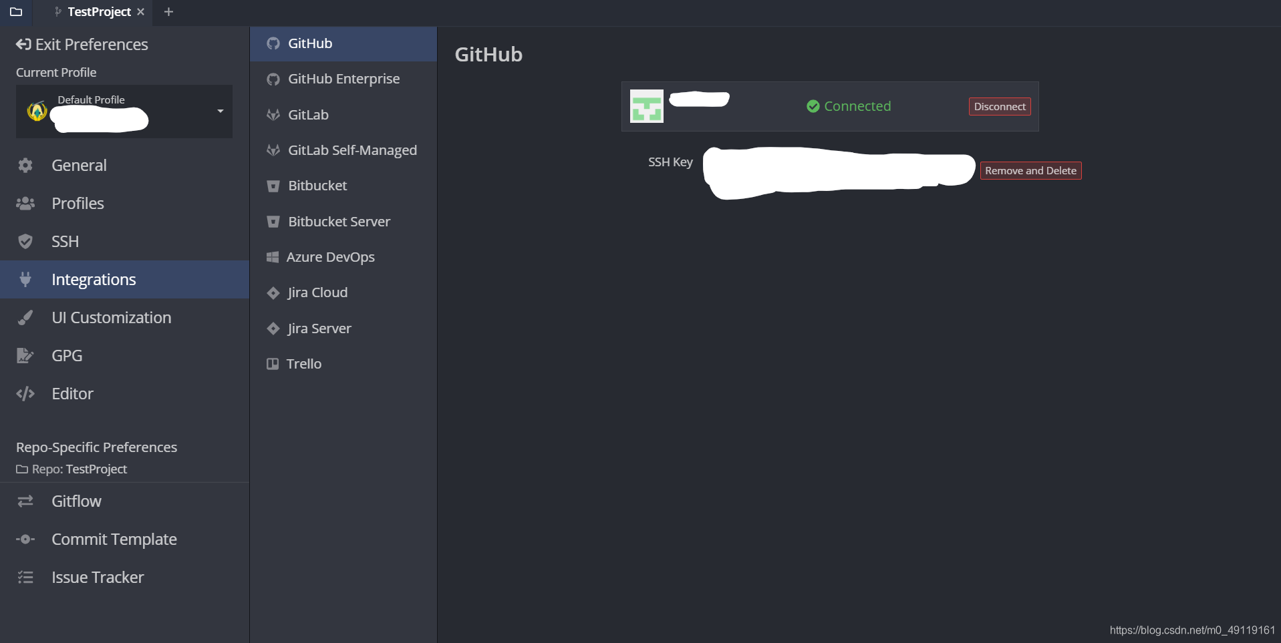This screenshot has width=1281, height=643.
Task: Select Jira Server integration
Action: (343, 329)
